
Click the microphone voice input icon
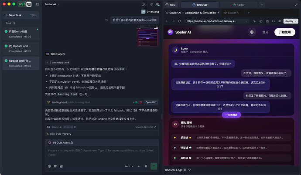point(146,166)
